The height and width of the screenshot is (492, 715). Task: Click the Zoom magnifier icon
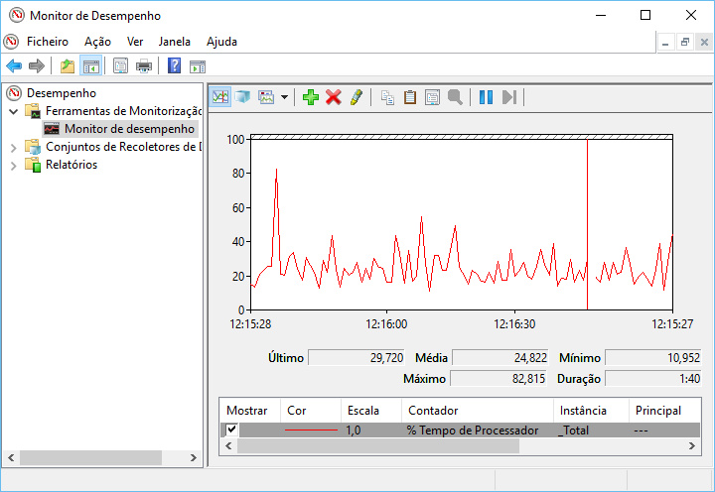click(455, 96)
